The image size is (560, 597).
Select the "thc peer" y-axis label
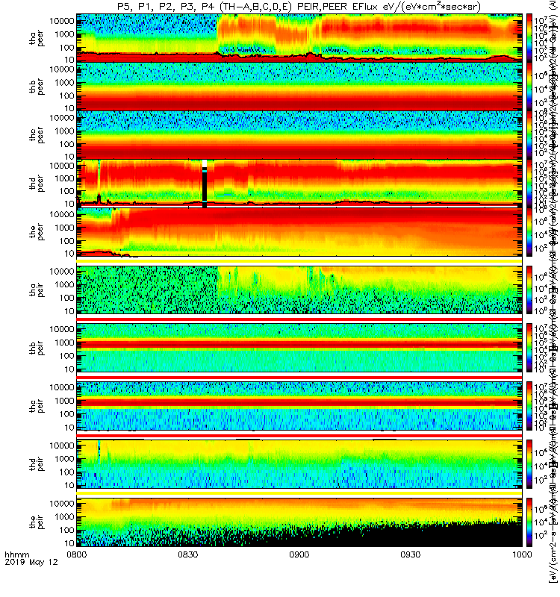pos(37,135)
